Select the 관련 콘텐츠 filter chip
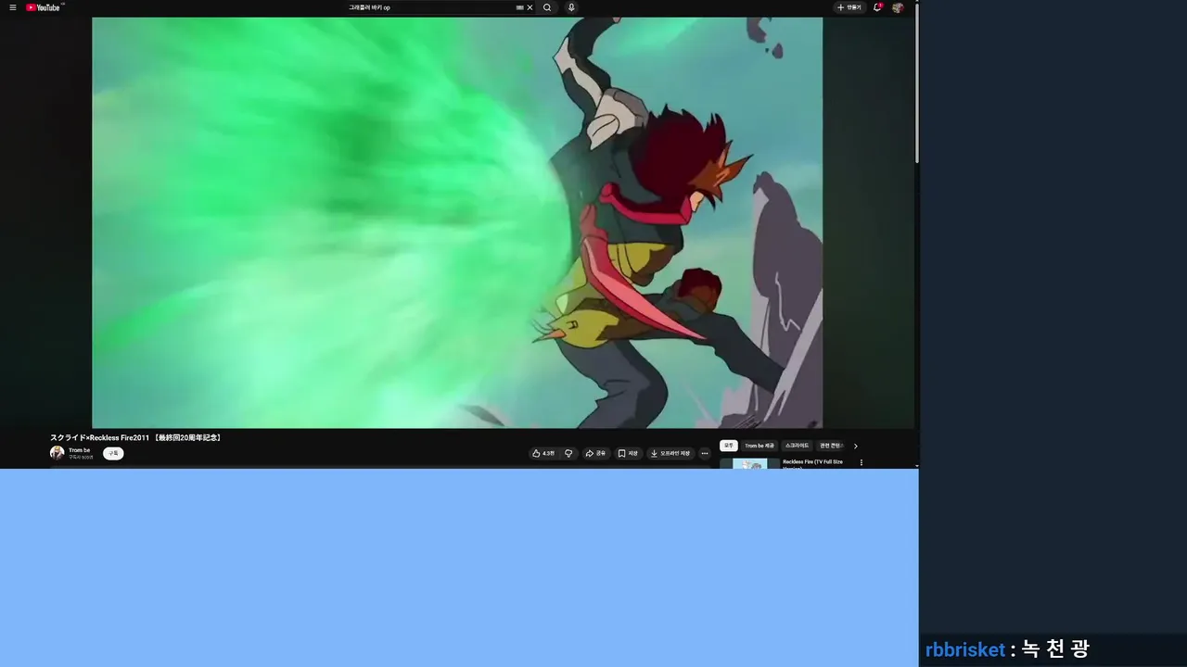1187x667 pixels. point(831,446)
